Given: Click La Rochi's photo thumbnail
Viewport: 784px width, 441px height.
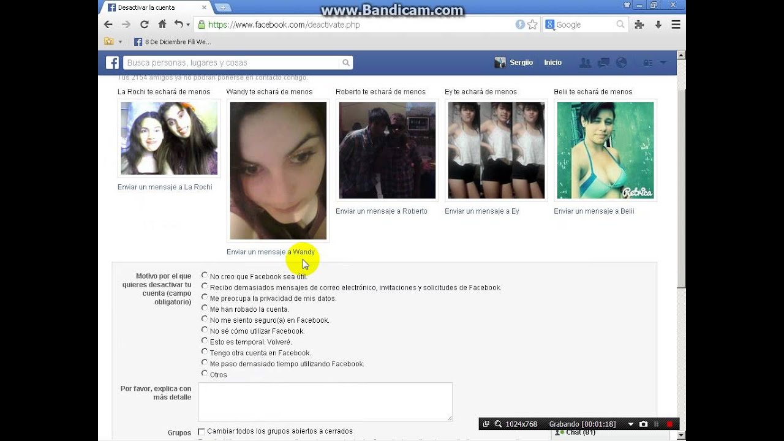Looking at the screenshot, I should click(169, 138).
